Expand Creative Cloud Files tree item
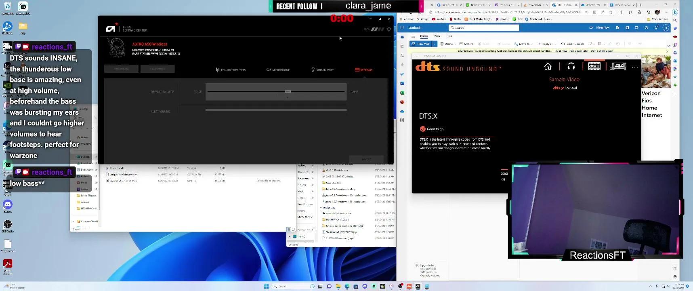693x291 pixels. click(73, 221)
